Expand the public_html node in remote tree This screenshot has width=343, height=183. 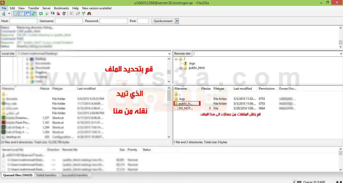(x=181, y=68)
